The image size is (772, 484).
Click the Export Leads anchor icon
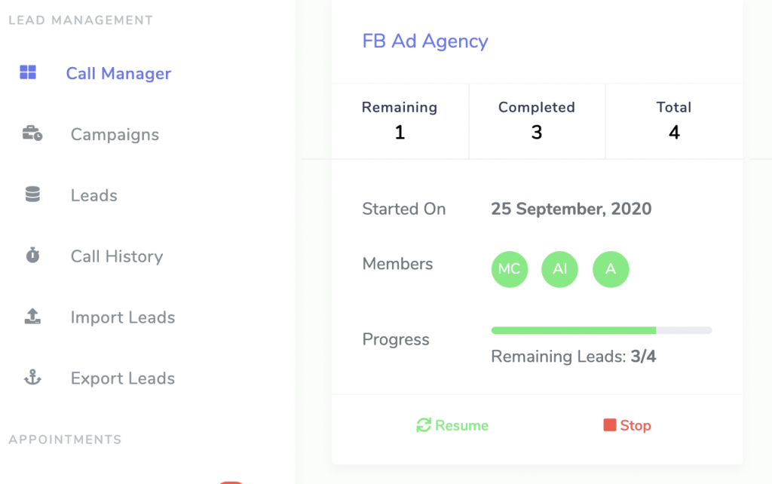click(33, 378)
